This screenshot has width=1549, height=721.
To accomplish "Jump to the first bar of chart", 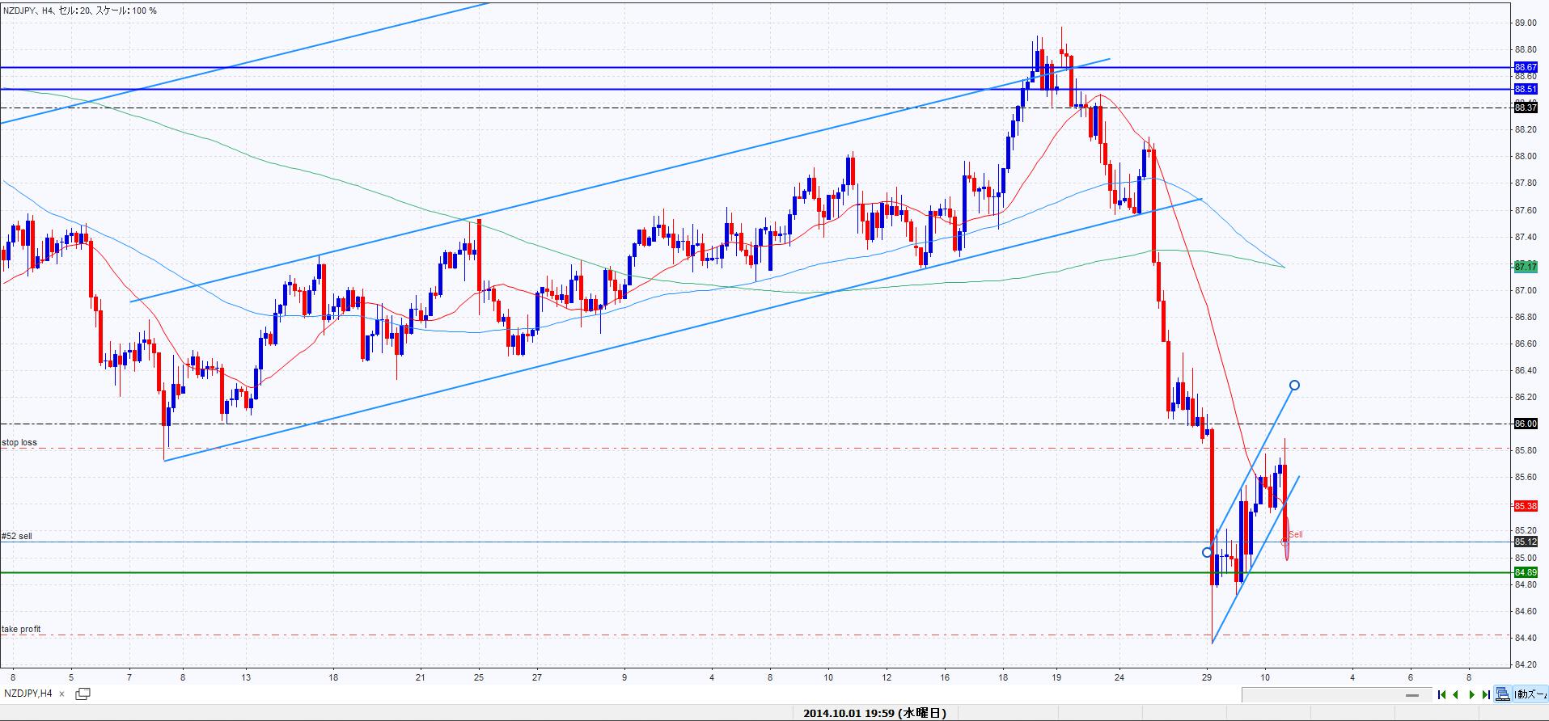I will point(1441,694).
